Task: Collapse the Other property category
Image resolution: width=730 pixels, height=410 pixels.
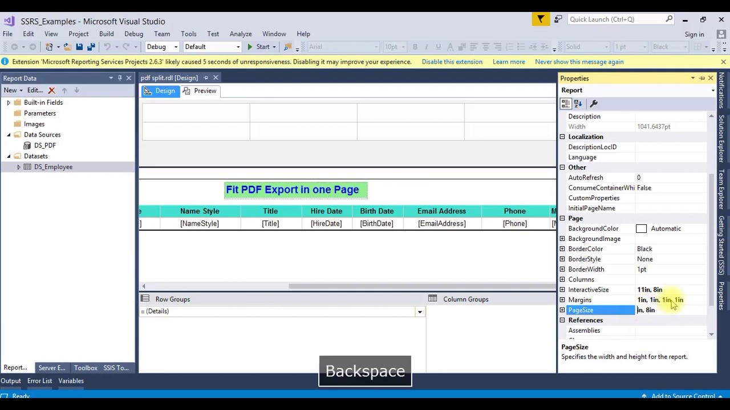Action: (562, 167)
